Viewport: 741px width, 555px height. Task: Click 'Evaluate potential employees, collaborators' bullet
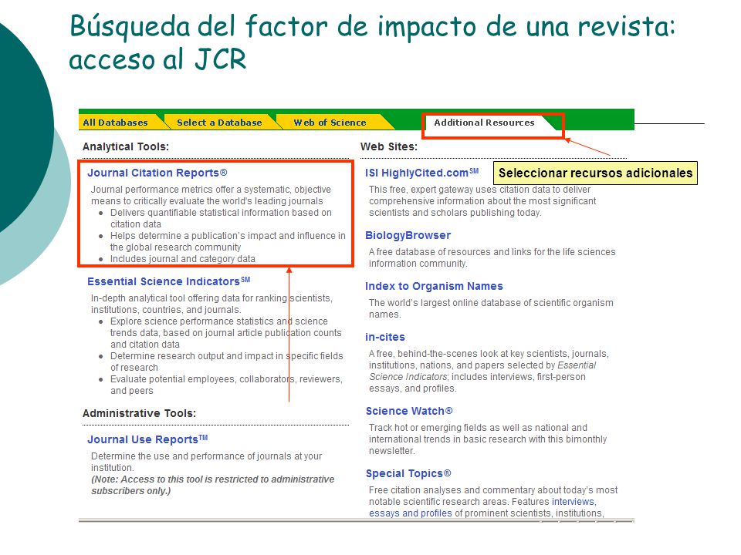[x=226, y=385]
